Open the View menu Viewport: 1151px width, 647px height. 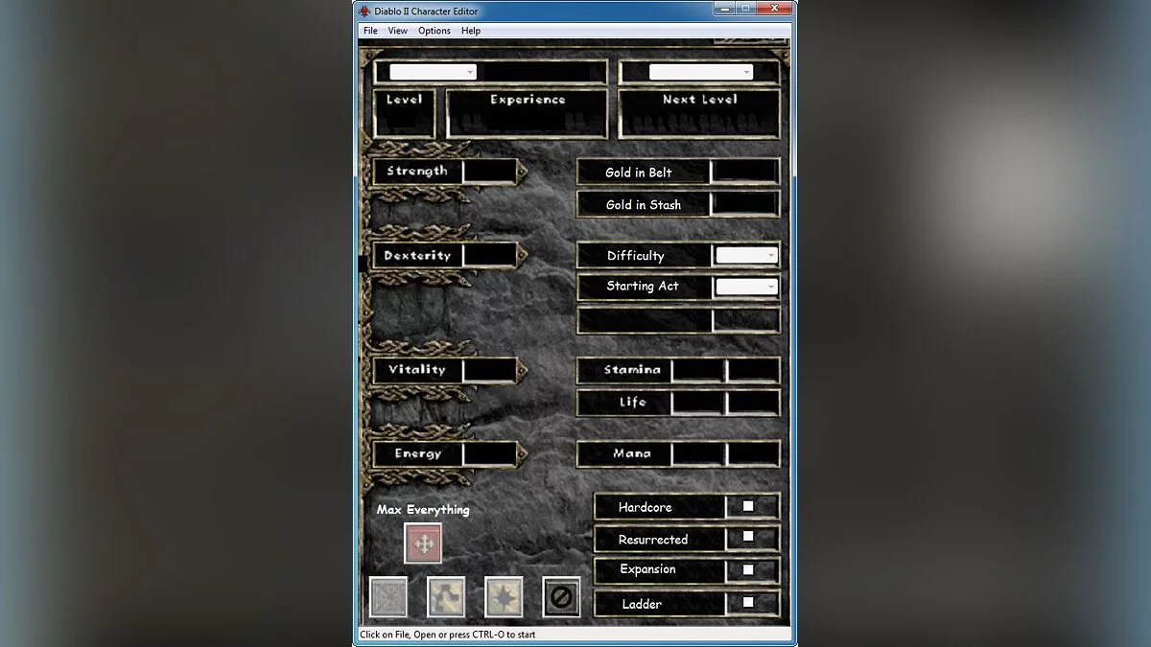(397, 31)
